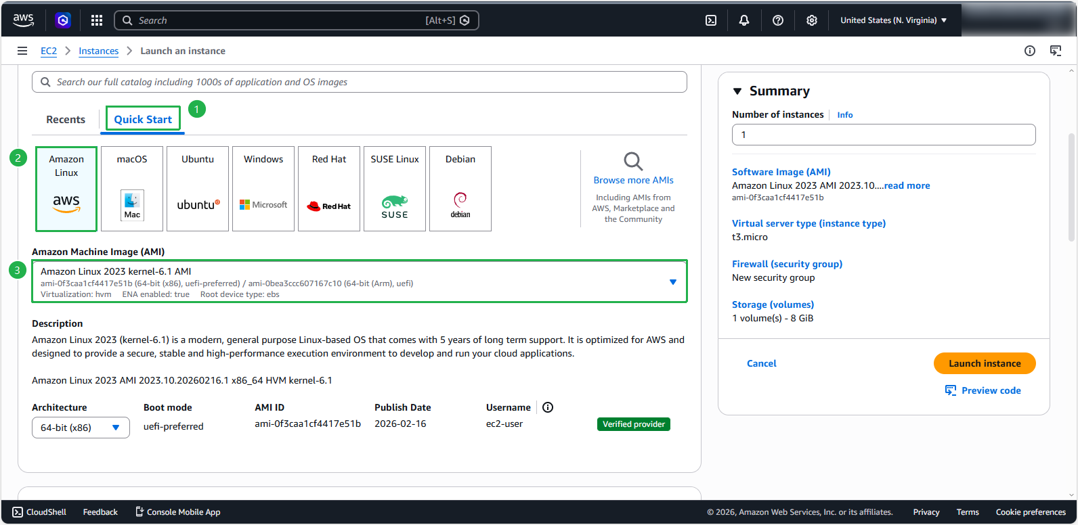
Task: Open the info panel icon beside breadcrumbs
Action: tap(1030, 51)
